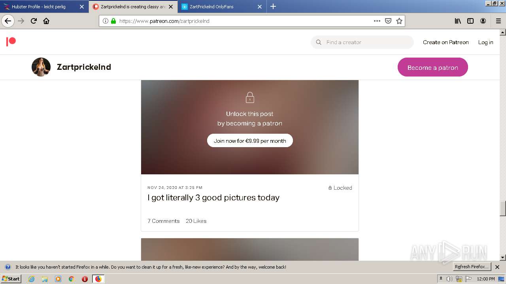Screen dimensions: 506x284
Task: Click the page scrollbar thumb
Action: 503,209
